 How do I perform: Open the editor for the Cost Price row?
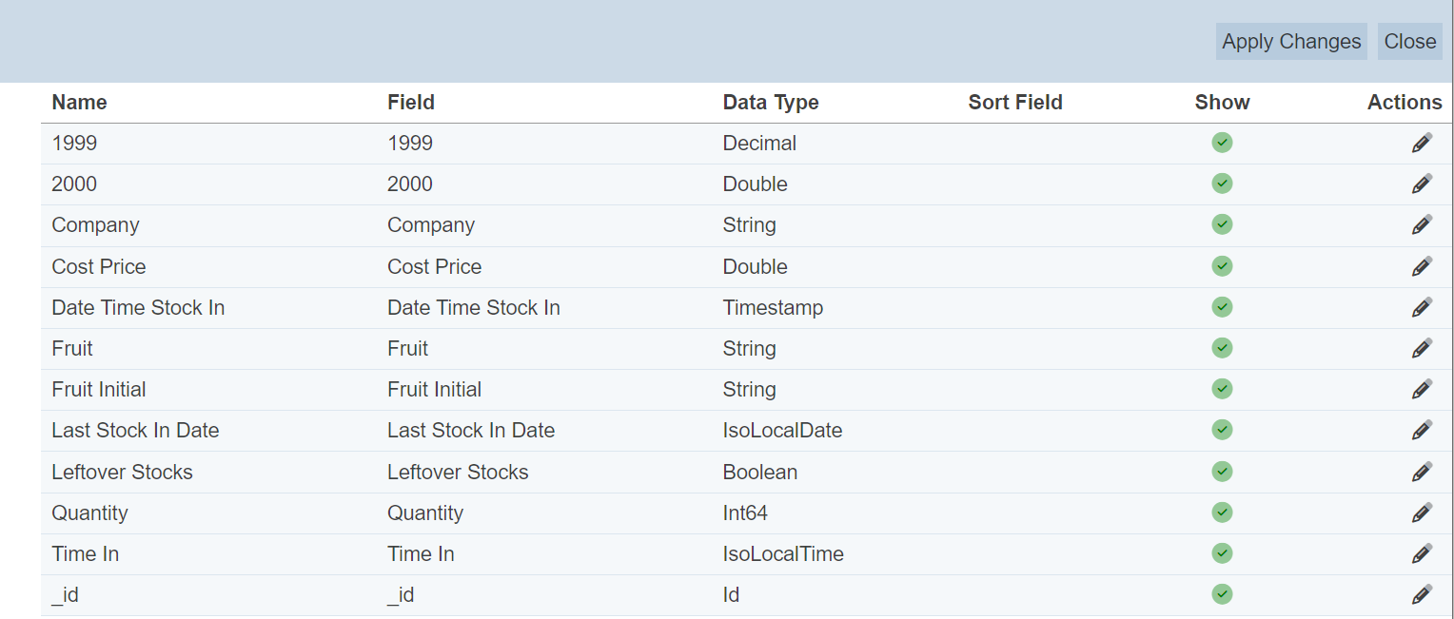1422,267
